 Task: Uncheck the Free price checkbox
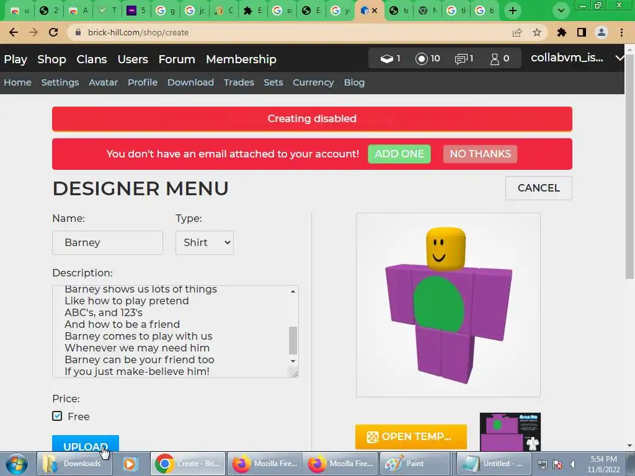click(57, 416)
